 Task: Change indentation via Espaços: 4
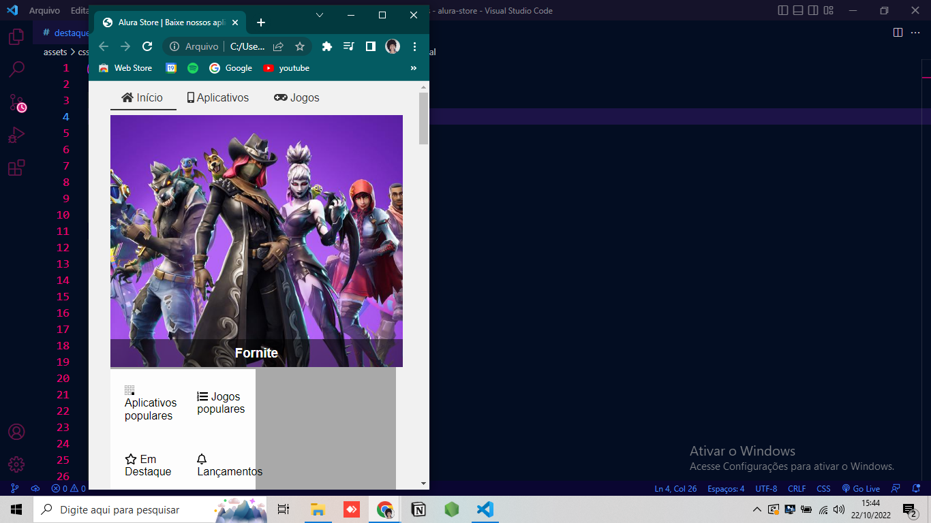(x=726, y=488)
